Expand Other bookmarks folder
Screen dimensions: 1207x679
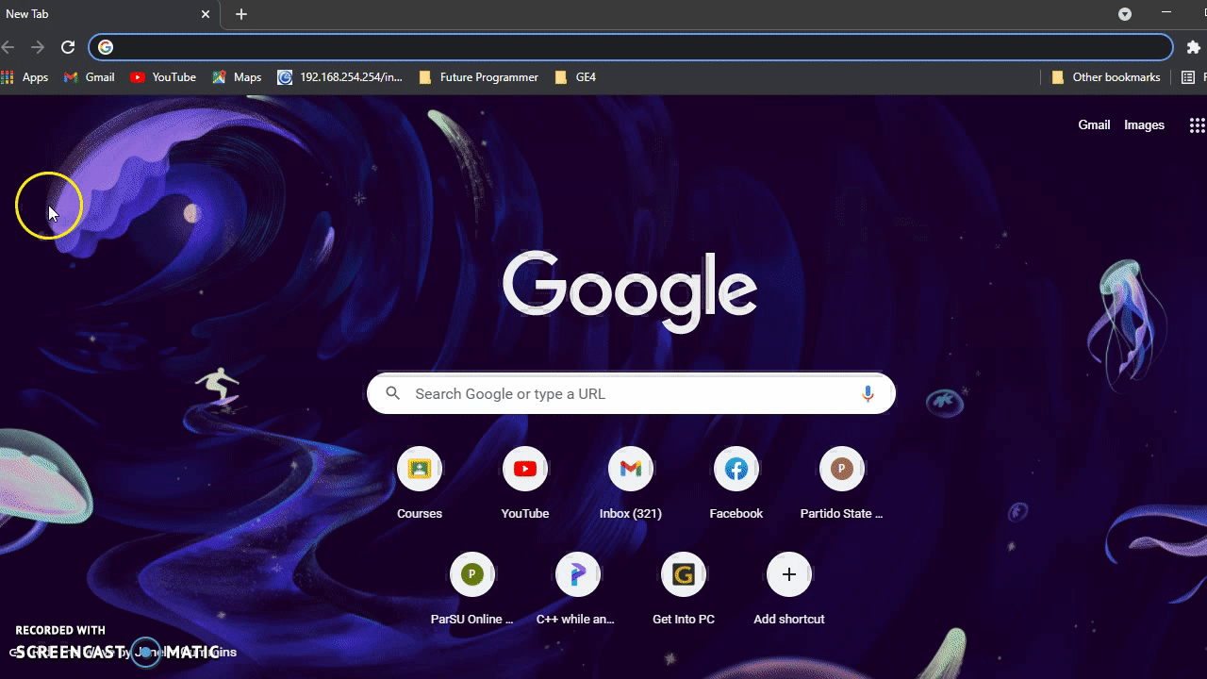(x=1105, y=77)
